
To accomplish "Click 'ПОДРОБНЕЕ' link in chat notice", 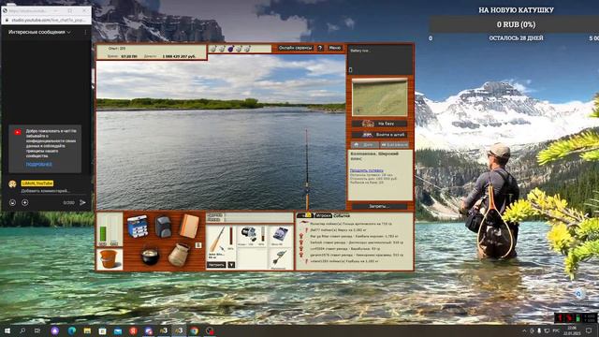I will (38, 165).
